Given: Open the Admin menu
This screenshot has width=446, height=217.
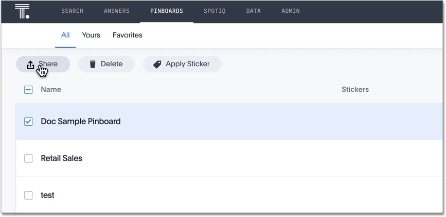Looking at the screenshot, I should click(291, 11).
